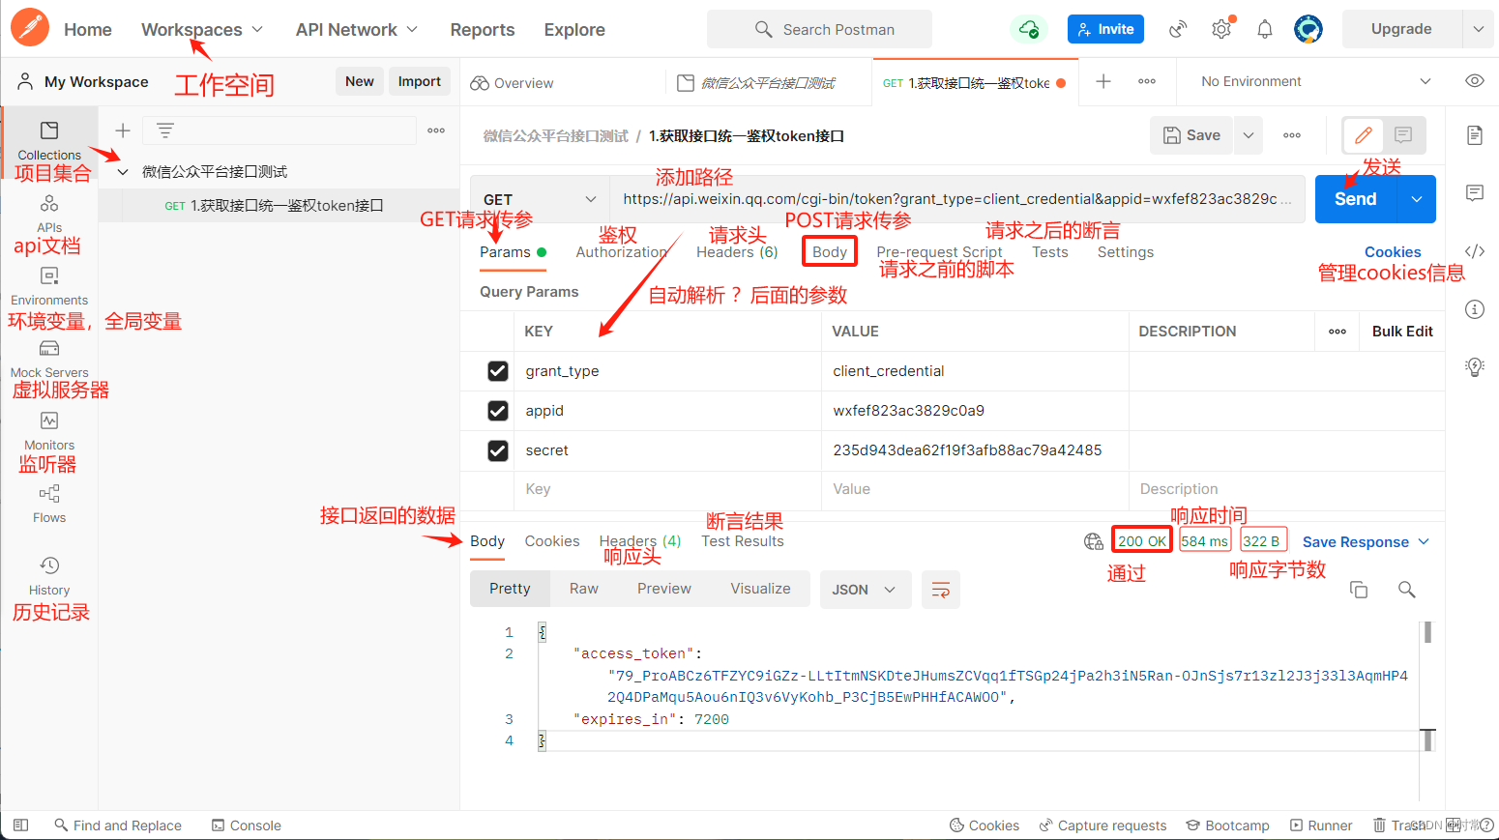This screenshot has width=1499, height=840.
Task: Open the Documentation icon in right sidebar
Action: pos(1475,135)
